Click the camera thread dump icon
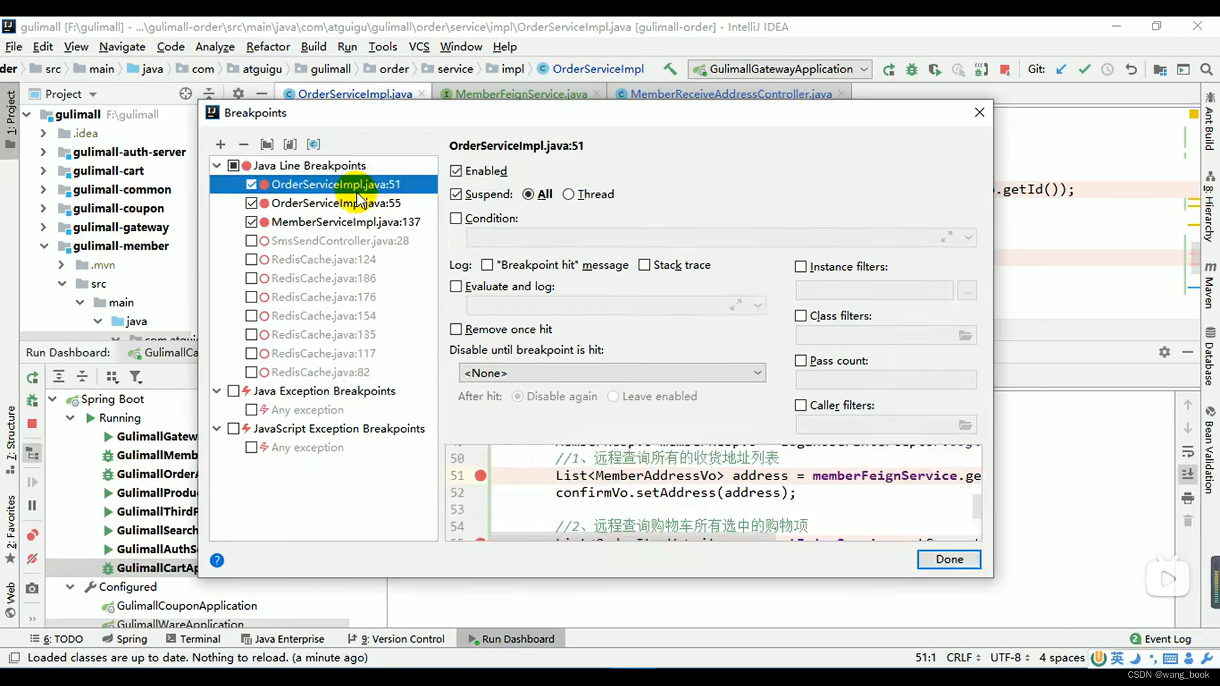Viewport: 1220px width, 686px height. coord(32,588)
